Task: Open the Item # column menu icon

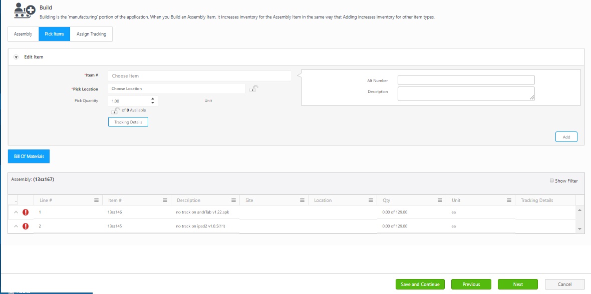Action: point(165,200)
